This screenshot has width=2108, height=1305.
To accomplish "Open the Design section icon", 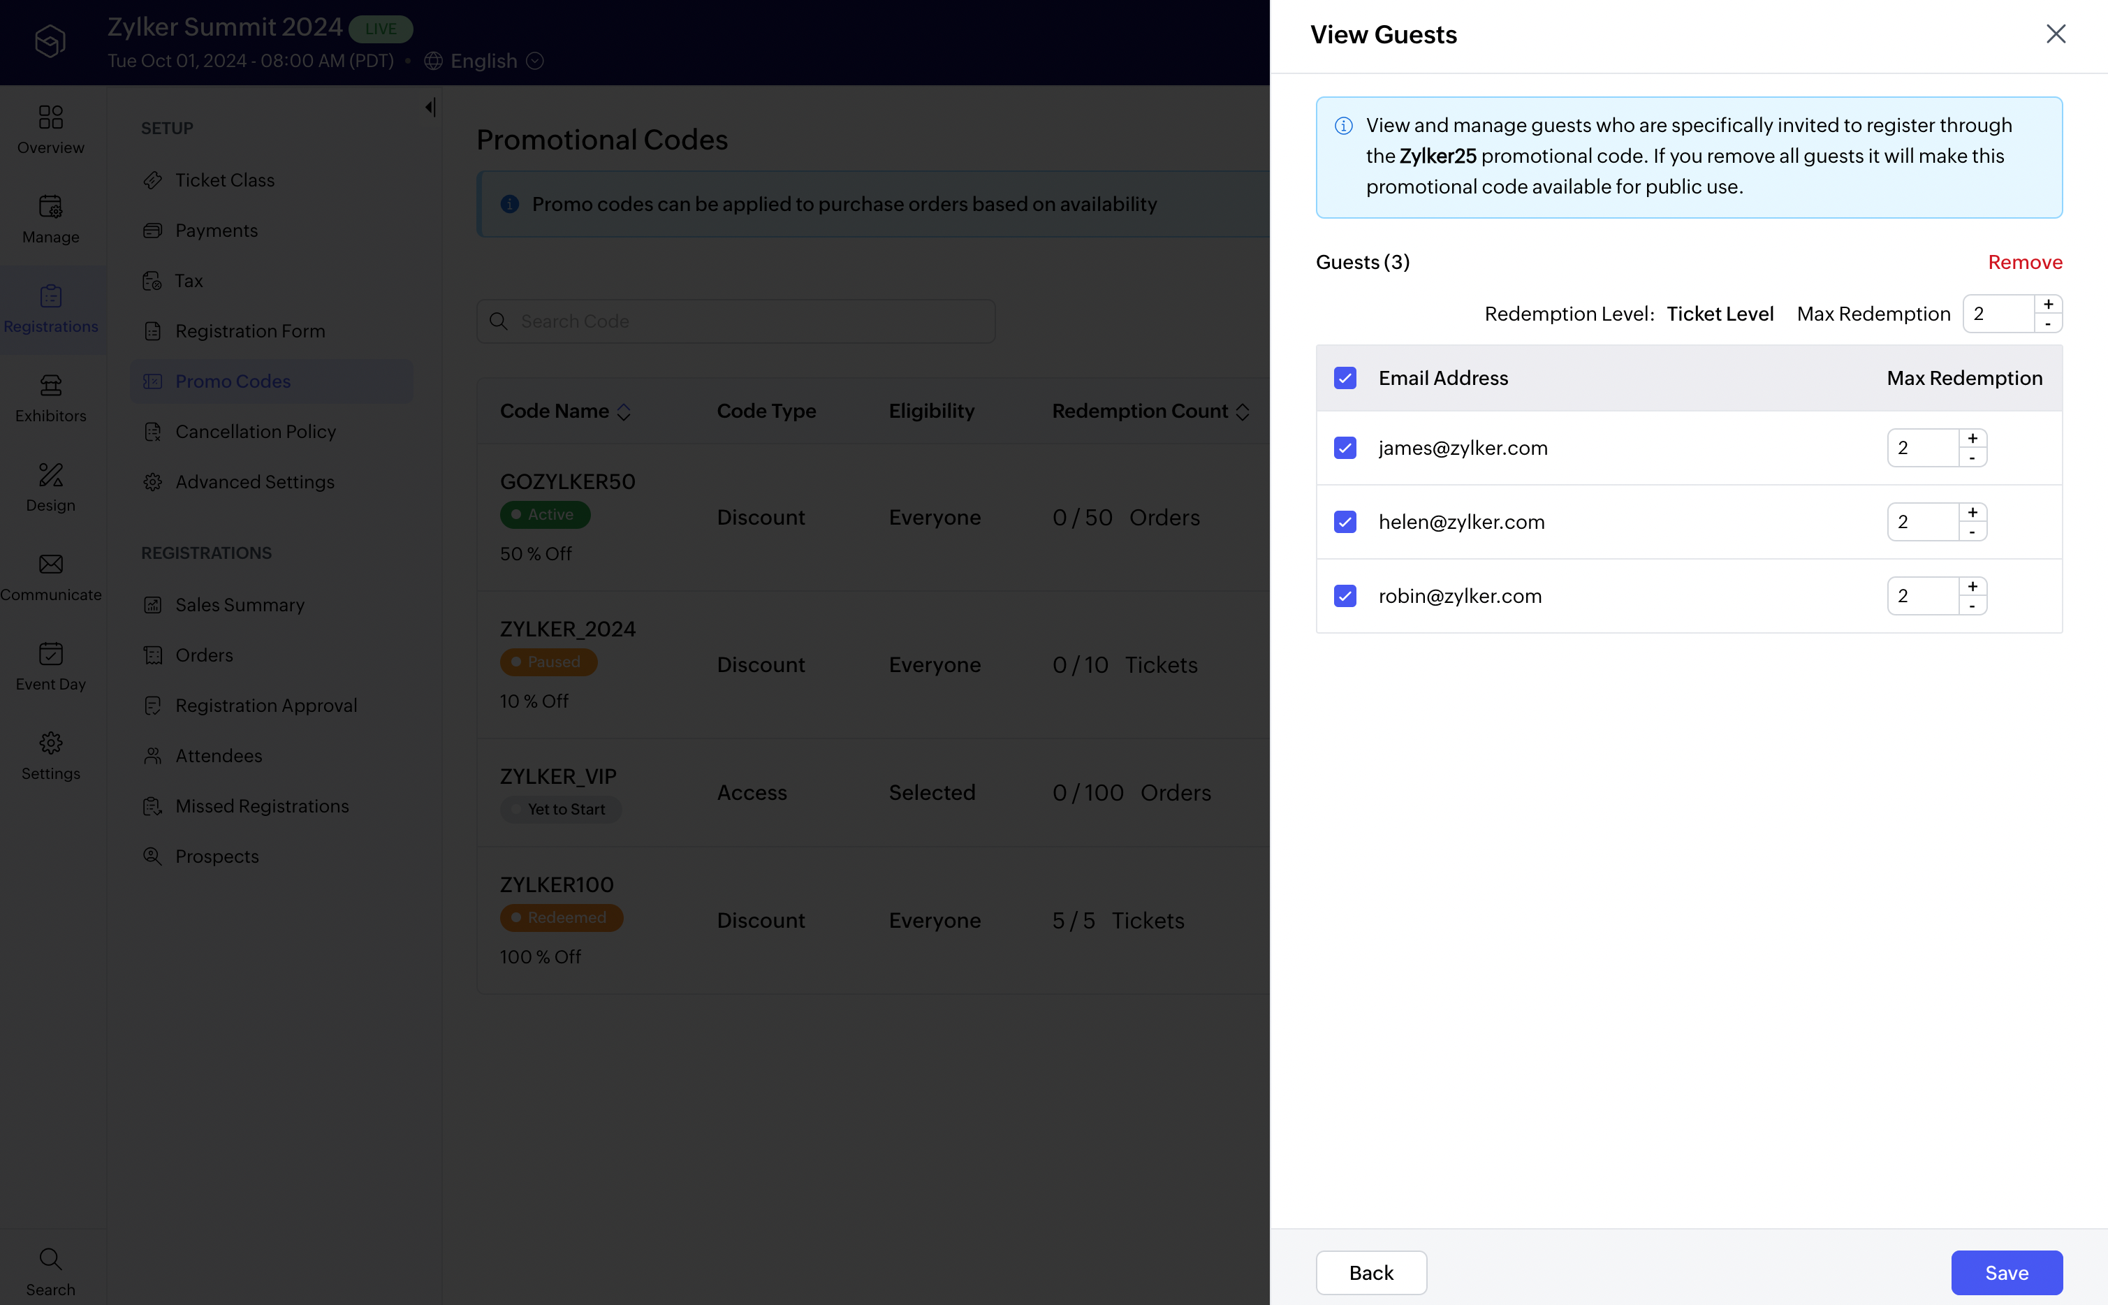I will [50, 474].
